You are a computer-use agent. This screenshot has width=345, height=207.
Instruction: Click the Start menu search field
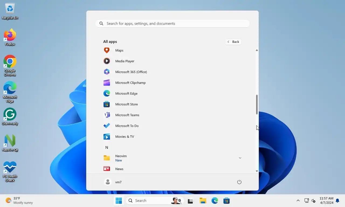pyautogui.click(x=172, y=23)
